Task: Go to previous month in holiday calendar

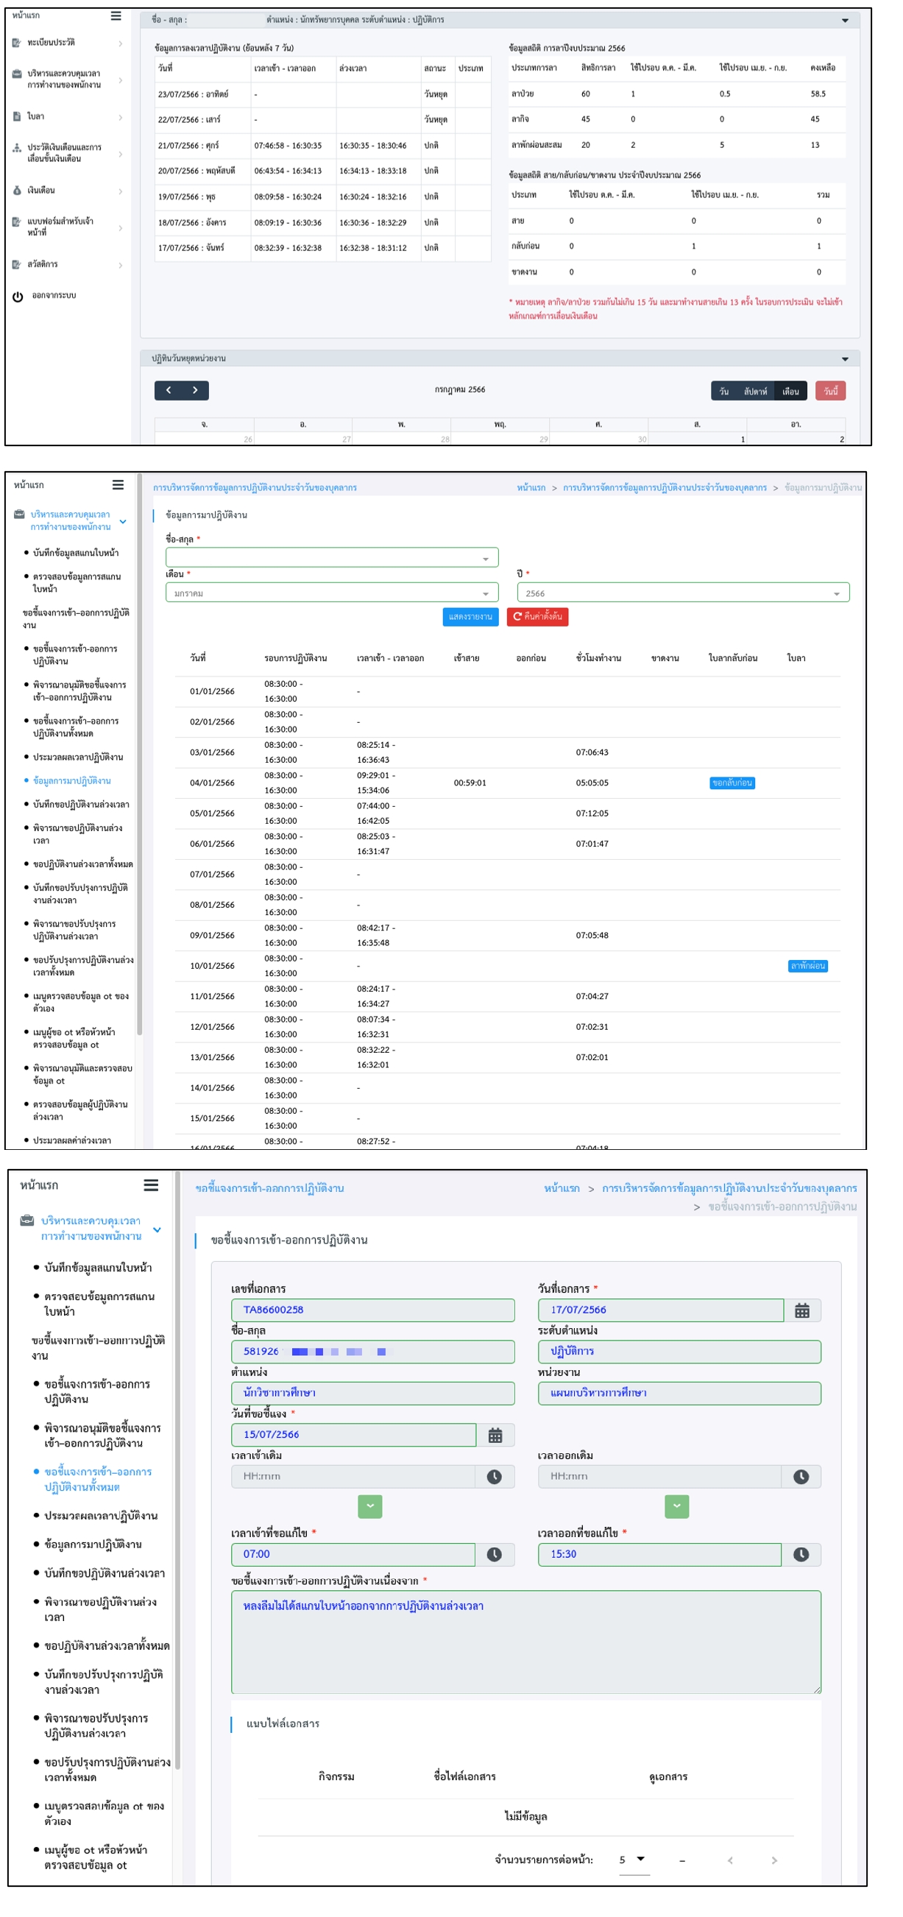Action: pyautogui.click(x=169, y=390)
